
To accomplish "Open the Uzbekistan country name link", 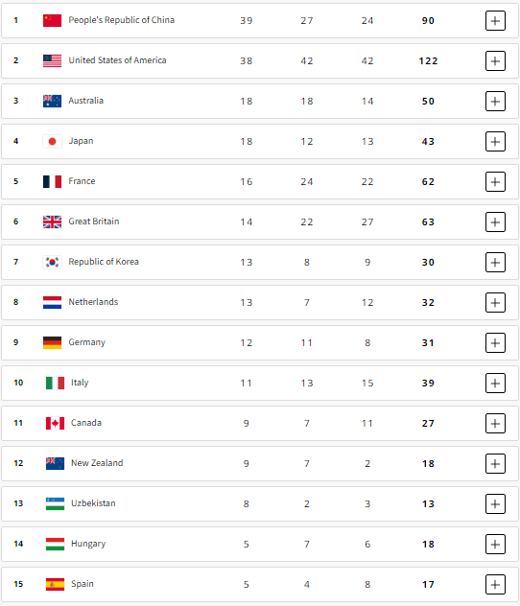I will click(x=93, y=503).
